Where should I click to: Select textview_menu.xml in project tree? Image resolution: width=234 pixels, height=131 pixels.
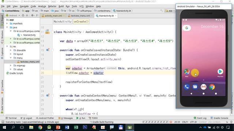[30, 61]
